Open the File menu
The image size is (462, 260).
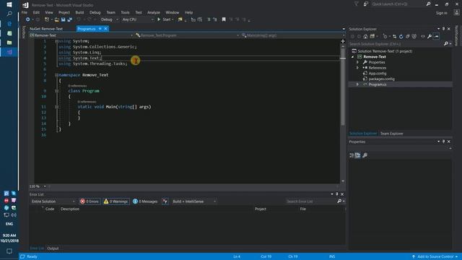(x=25, y=12)
